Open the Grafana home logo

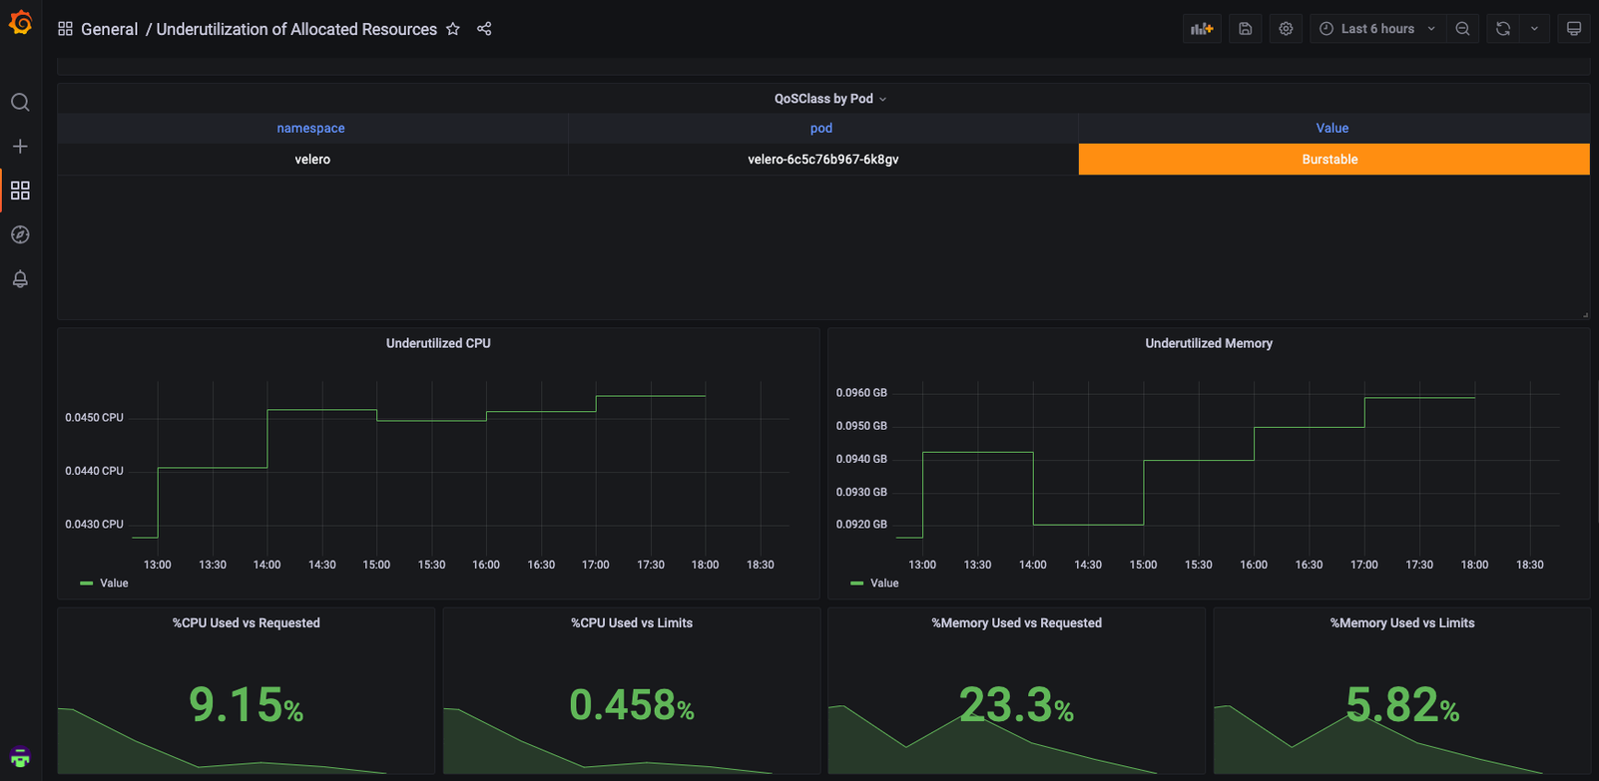click(20, 22)
